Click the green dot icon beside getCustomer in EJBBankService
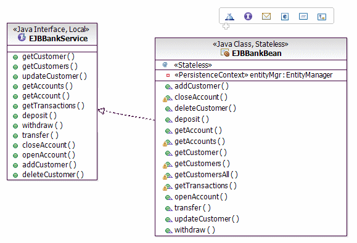 15,57
